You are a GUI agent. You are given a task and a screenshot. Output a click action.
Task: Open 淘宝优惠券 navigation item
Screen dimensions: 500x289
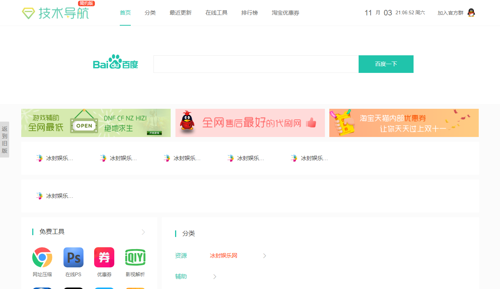click(x=285, y=13)
